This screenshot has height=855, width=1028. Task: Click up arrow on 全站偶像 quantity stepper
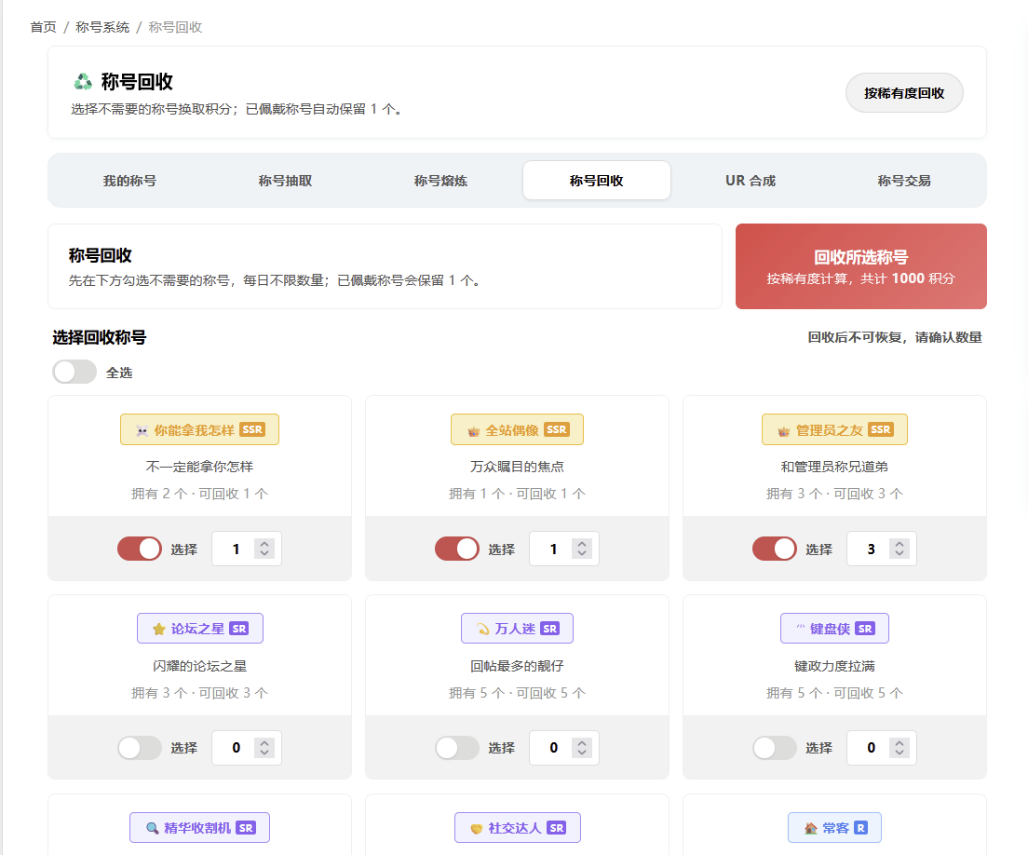[x=582, y=544]
